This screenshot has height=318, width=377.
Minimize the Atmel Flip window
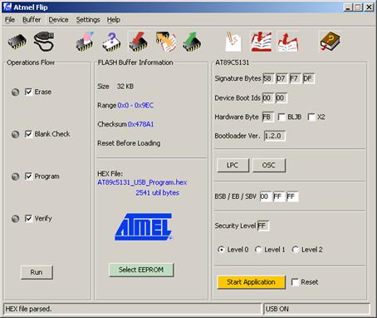348,7
